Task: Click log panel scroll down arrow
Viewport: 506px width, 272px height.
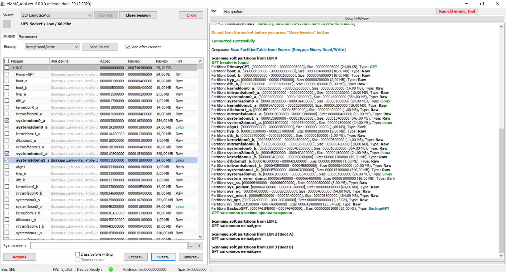Action: click(x=501, y=256)
